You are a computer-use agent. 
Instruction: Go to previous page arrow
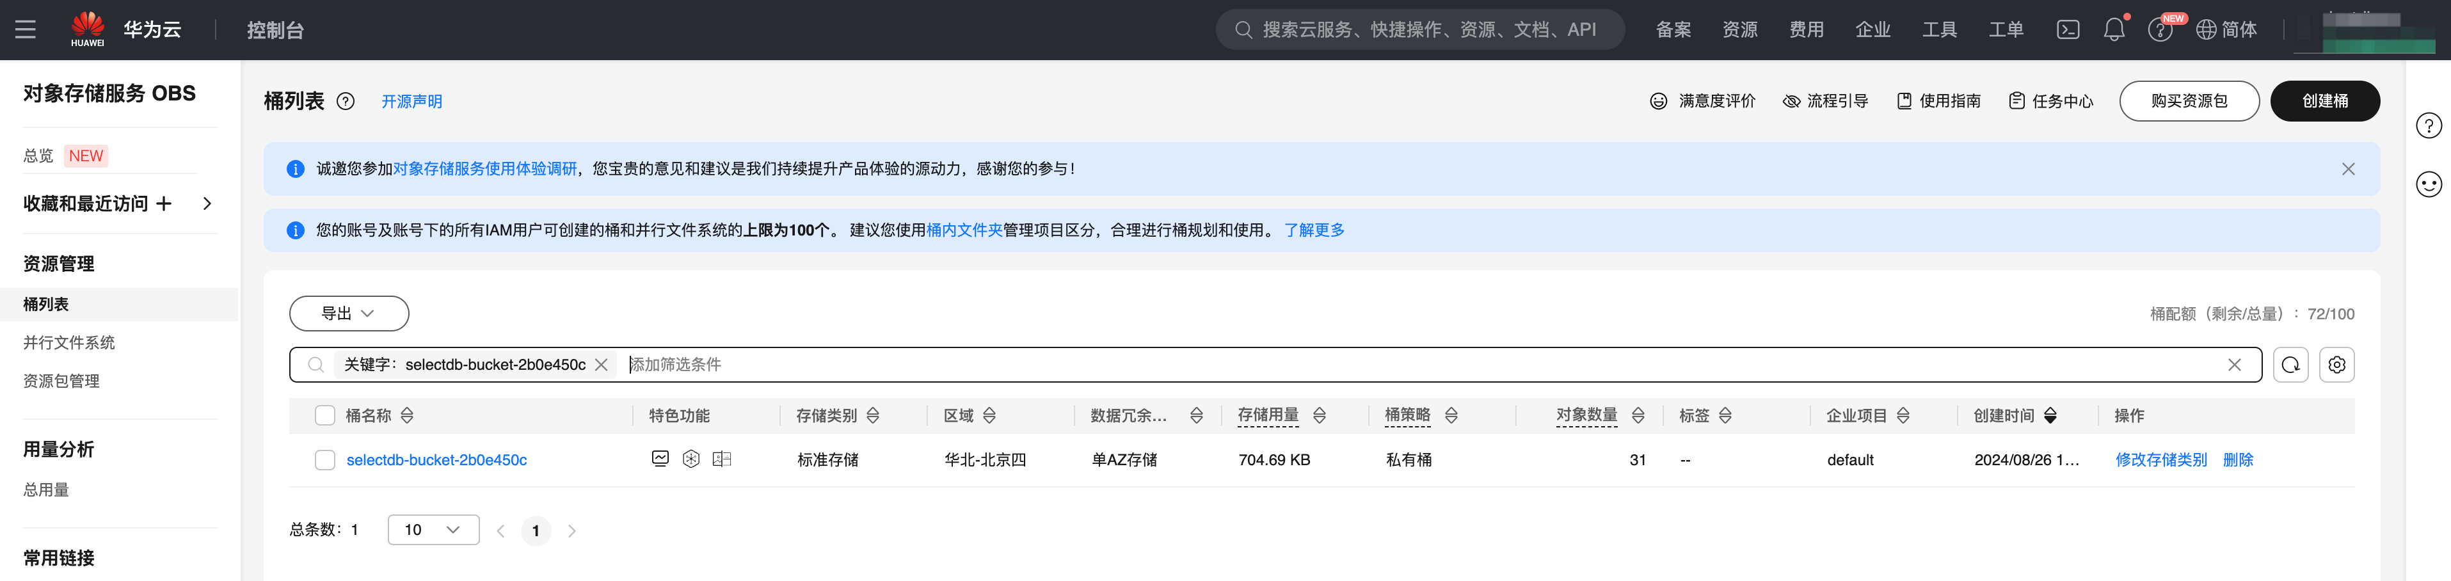[500, 530]
